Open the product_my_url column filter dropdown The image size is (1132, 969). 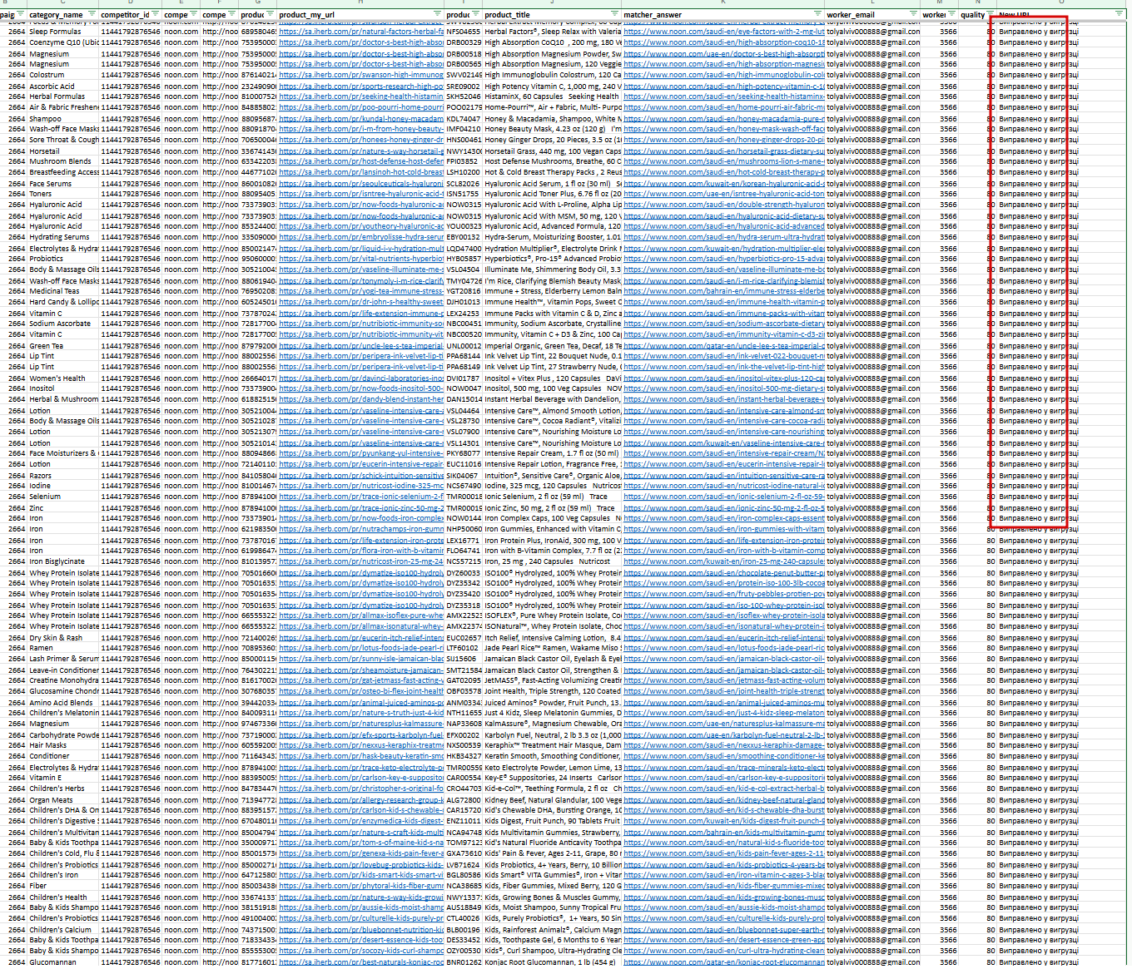pos(438,15)
